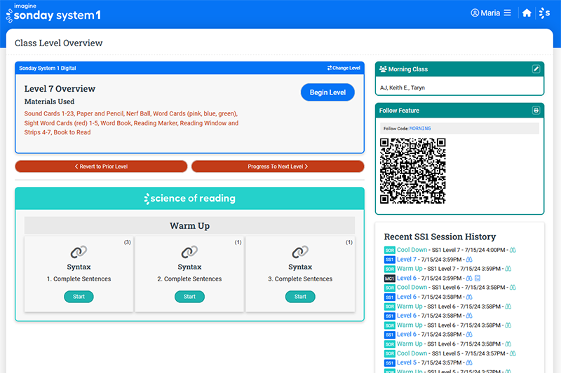Image resolution: width=561 pixels, height=373 pixels.
Task: Go to the home page icon
Action: [527, 13]
